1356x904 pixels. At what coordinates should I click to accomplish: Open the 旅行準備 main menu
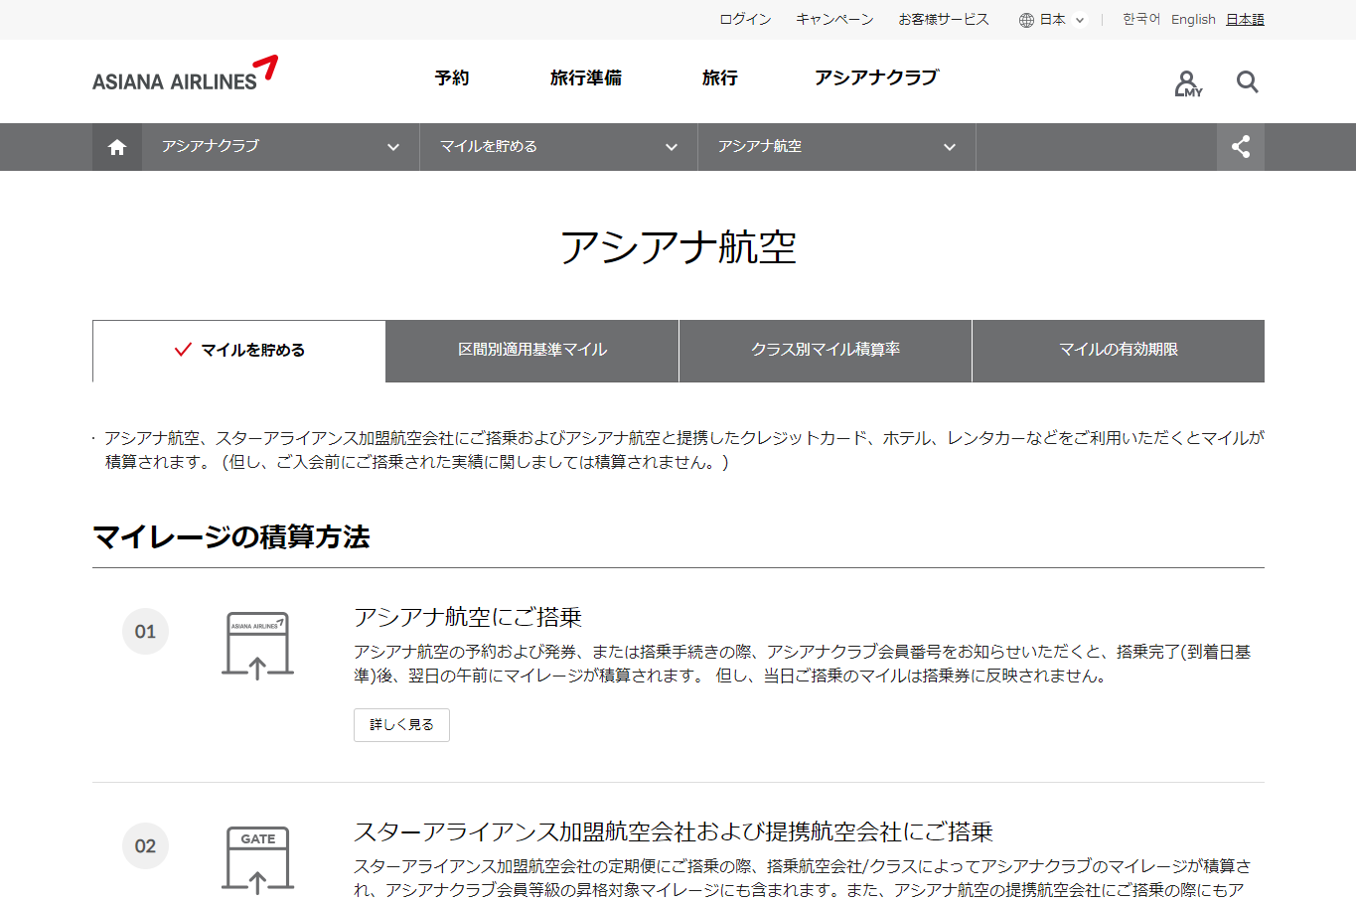[x=586, y=77]
